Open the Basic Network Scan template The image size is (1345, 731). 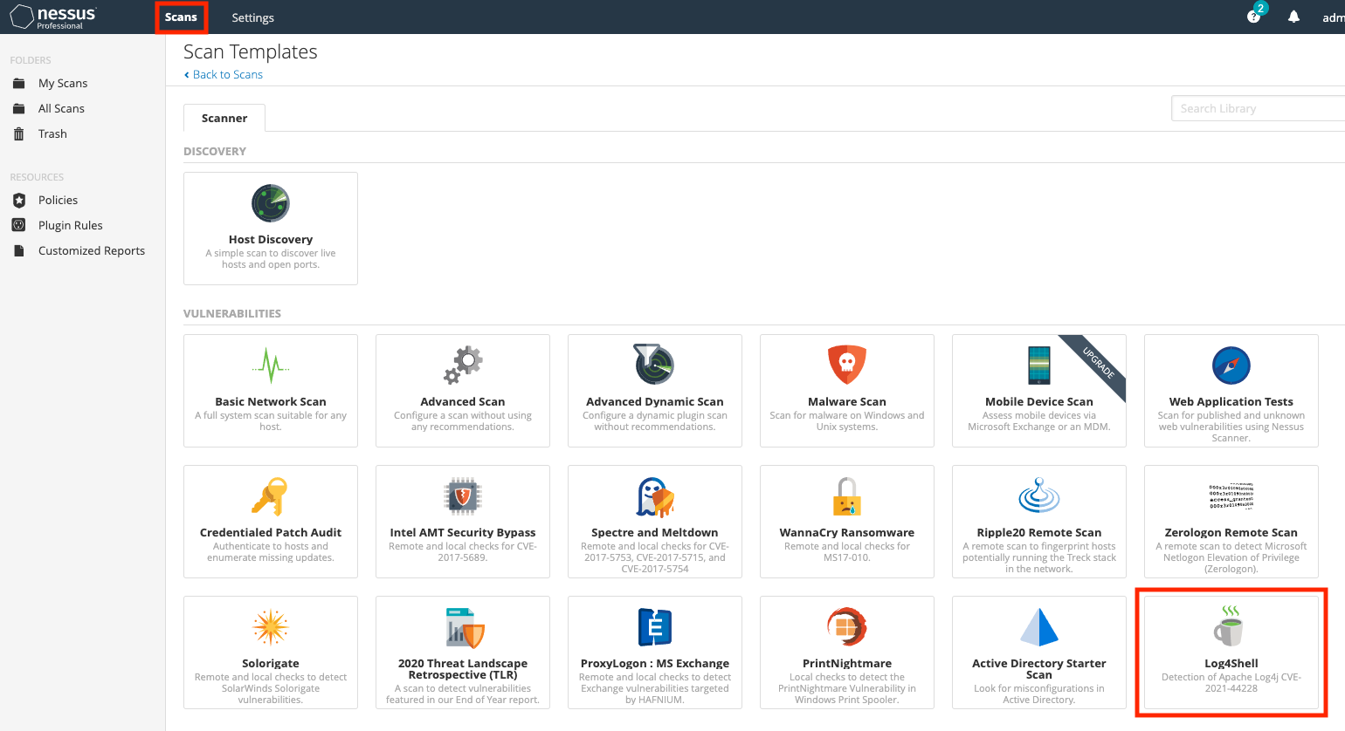(x=270, y=391)
